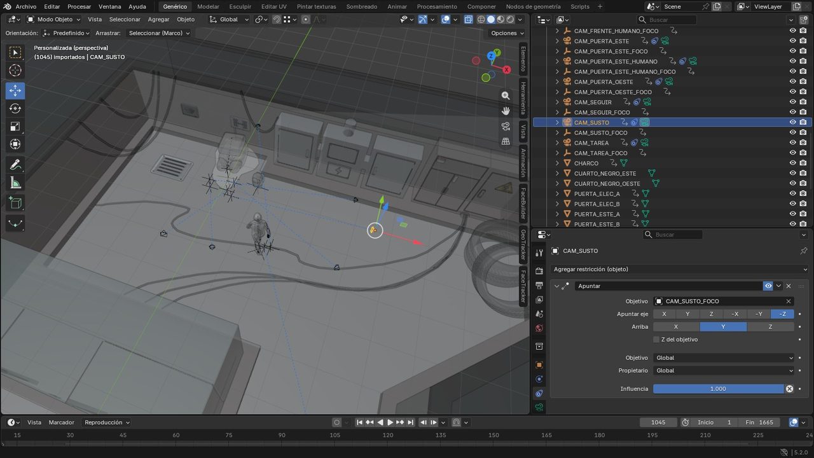Click the Marcador button in timeline

(62, 422)
